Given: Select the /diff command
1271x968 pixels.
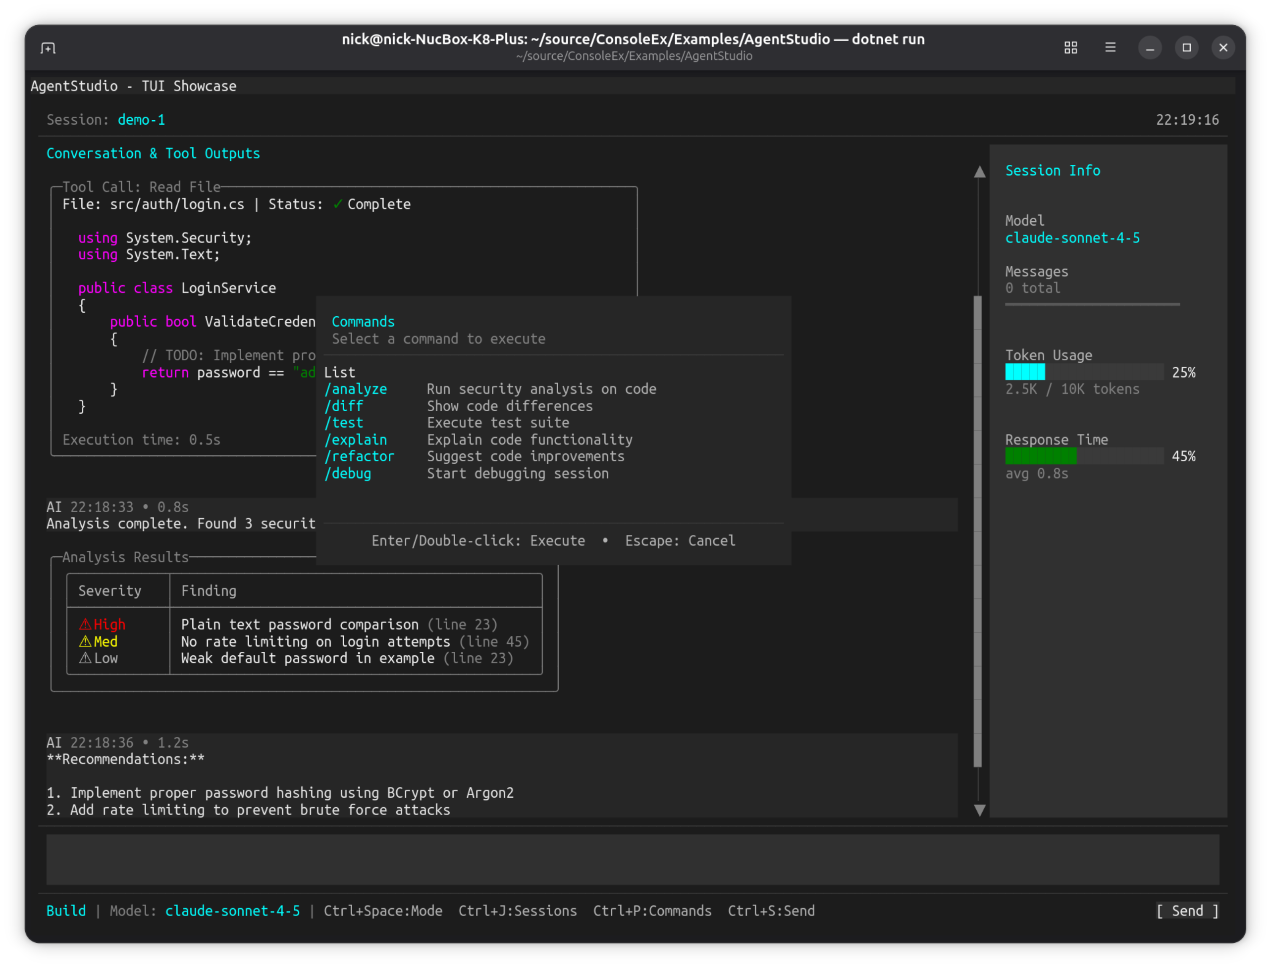Looking at the screenshot, I should click(344, 406).
